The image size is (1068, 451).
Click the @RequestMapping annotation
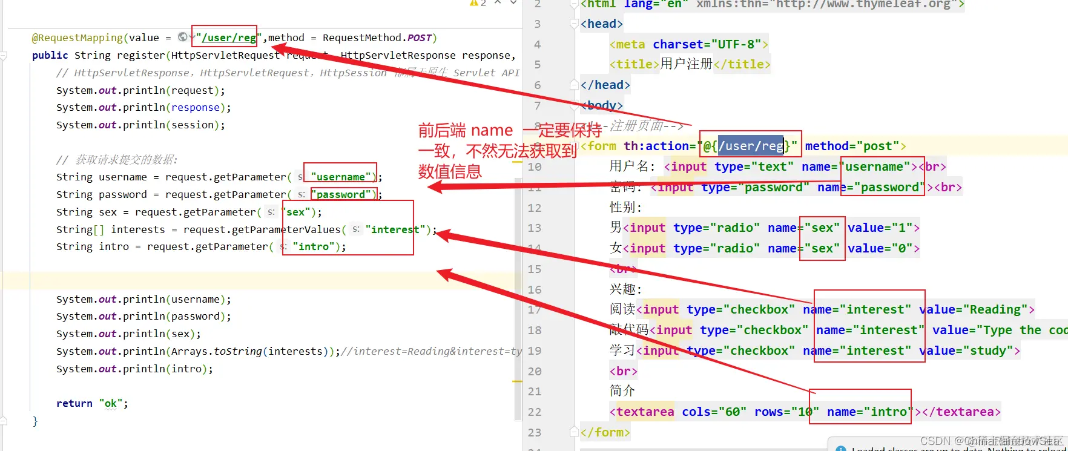point(77,38)
